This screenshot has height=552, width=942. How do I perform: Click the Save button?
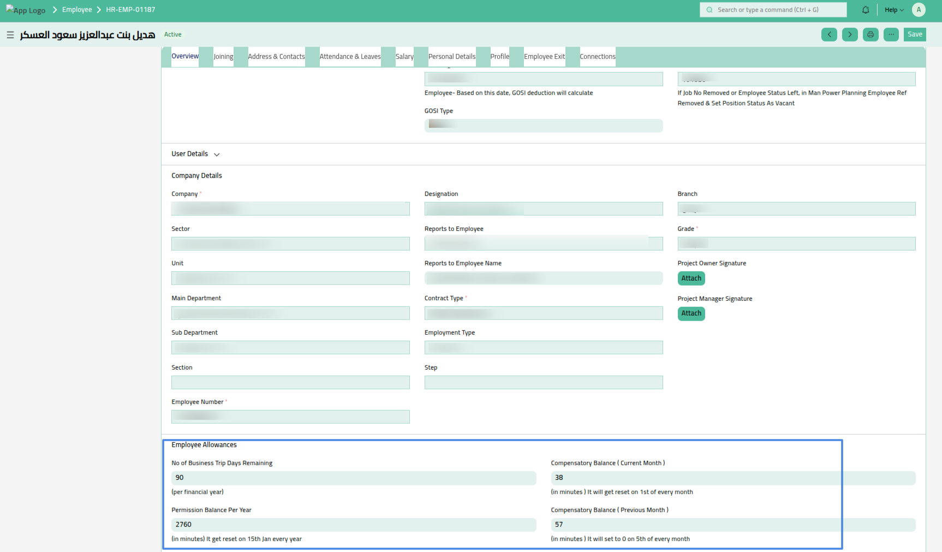pos(915,34)
